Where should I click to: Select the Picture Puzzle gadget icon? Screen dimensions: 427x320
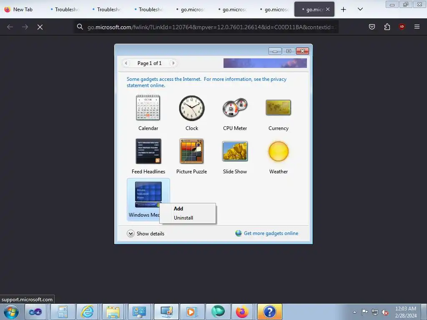point(191,151)
